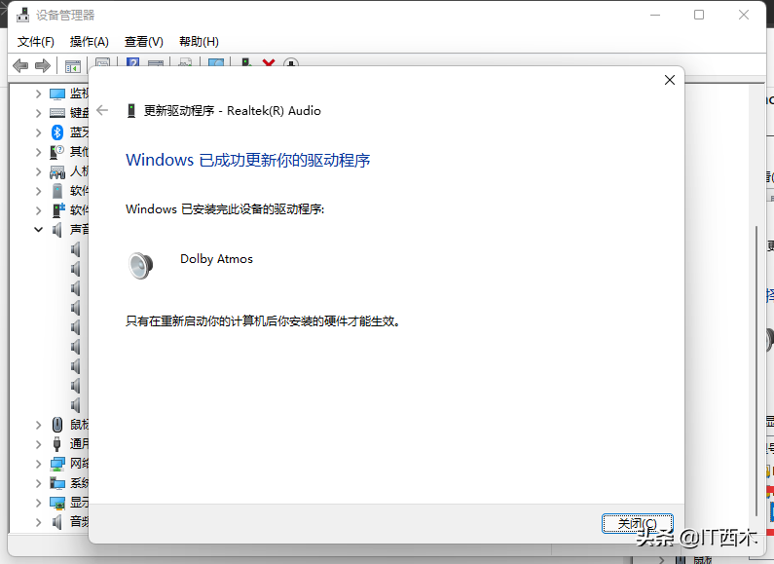774x564 pixels.
Task: Select the 网络 tree label
Action: click(79, 464)
